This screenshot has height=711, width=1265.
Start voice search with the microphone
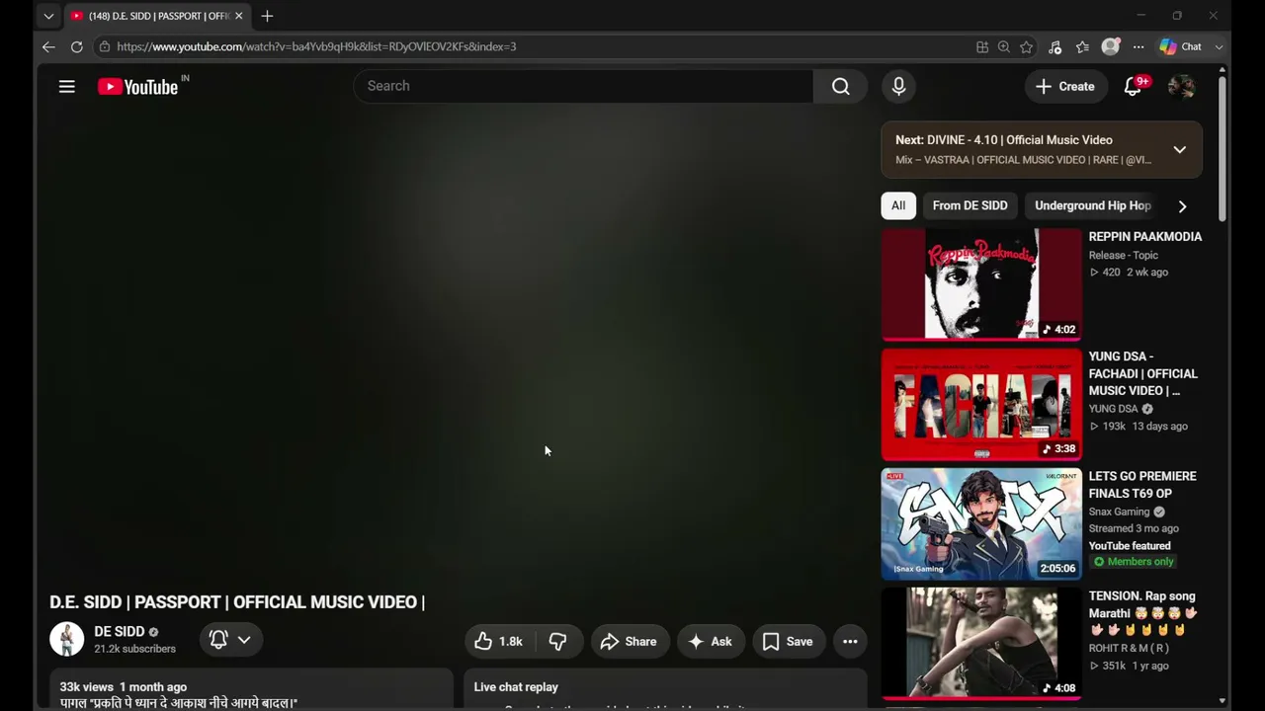click(x=898, y=86)
